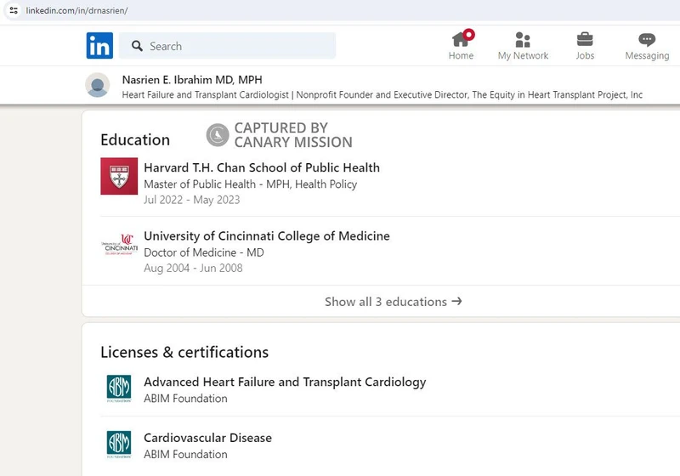Click the LinkedIn logo icon
Screen dimensions: 680x476
[x=99, y=46]
